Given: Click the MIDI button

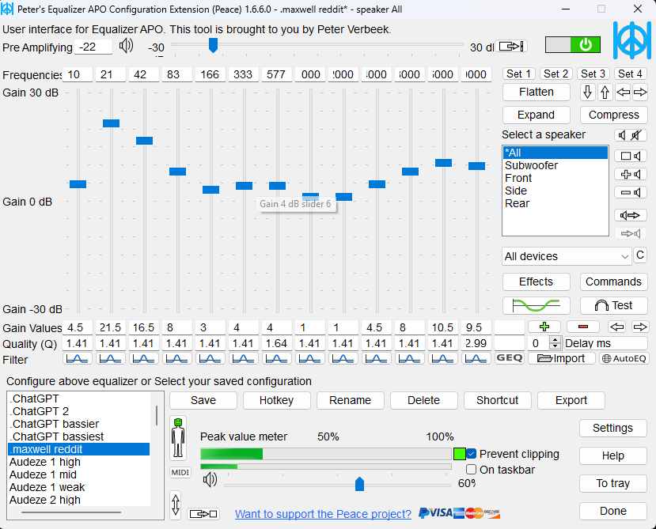Looking at the screenshot, I should point(180,473).
